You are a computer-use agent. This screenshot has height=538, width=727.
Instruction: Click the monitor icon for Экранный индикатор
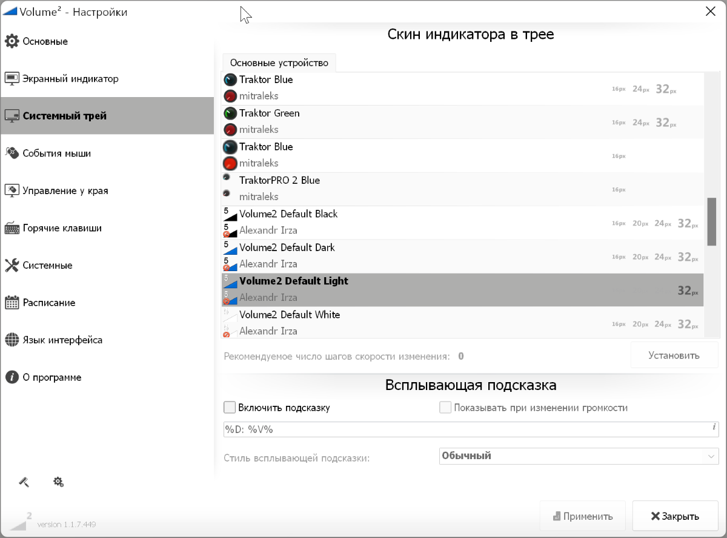12,79
